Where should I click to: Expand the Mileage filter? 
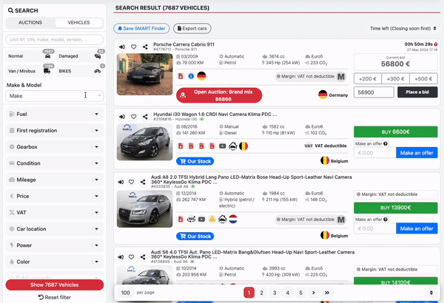coord(55,180)
